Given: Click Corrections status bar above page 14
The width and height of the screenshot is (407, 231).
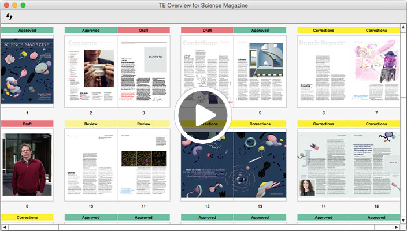Looking at the screenshot, I should click(x=323, y=124).
